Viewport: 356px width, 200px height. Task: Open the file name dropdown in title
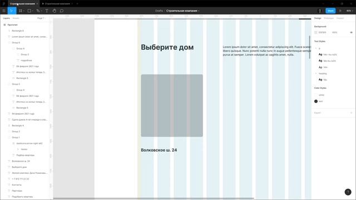[x=199, y=11]
